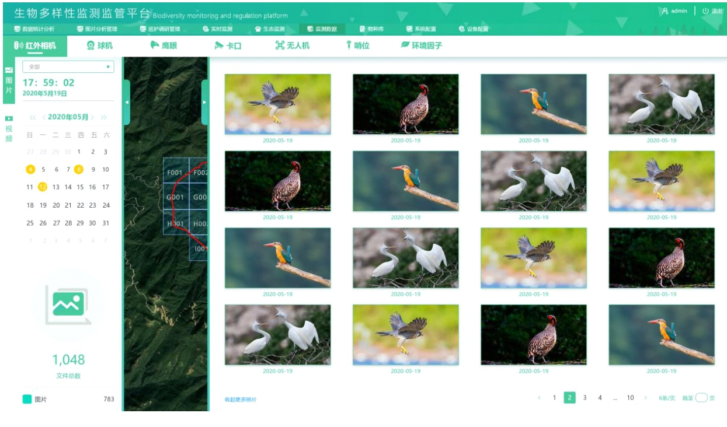The height and width of the screenshot is (427, 727).
Task: Click the 退出 logout power icon
Action: [x=705, y=10]
